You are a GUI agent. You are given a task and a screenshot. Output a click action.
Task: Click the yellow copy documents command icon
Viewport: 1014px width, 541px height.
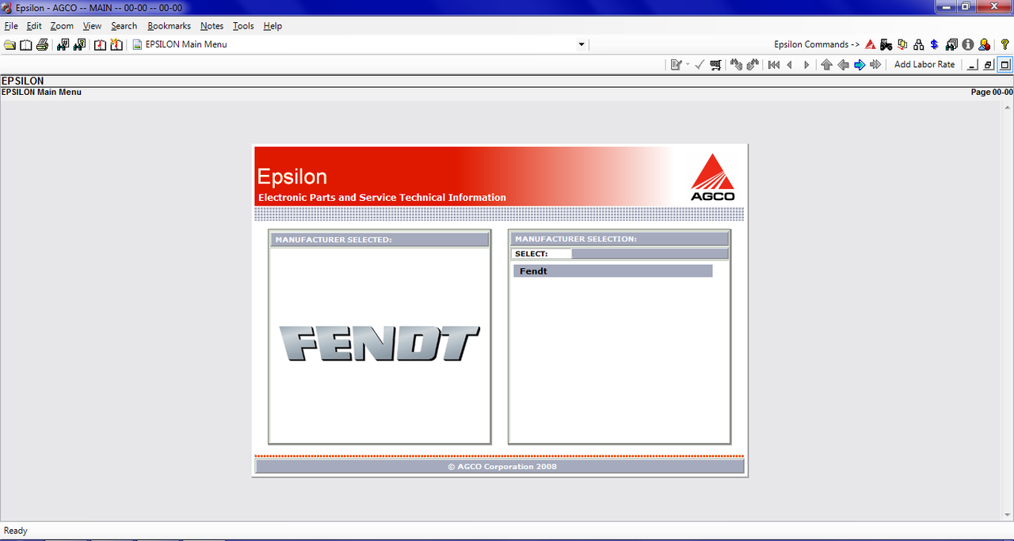902,45
